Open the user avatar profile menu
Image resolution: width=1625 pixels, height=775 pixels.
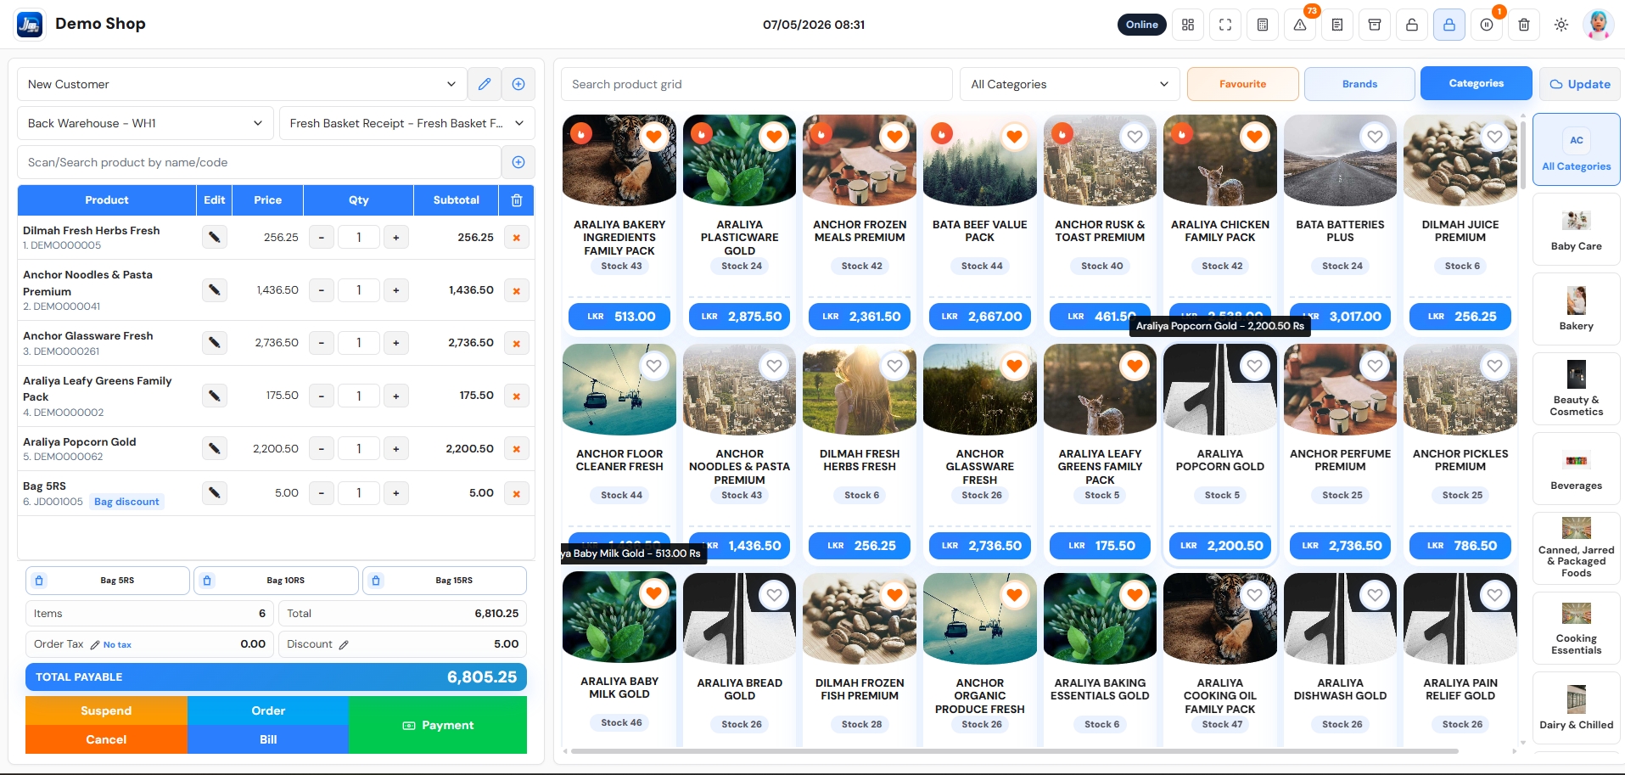tap(1598, 25)
